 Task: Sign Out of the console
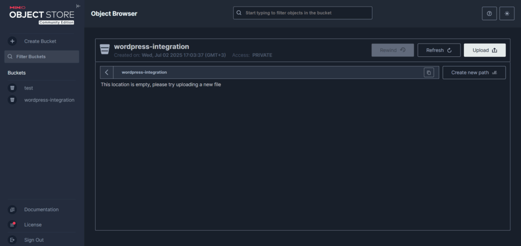point(34,240)
